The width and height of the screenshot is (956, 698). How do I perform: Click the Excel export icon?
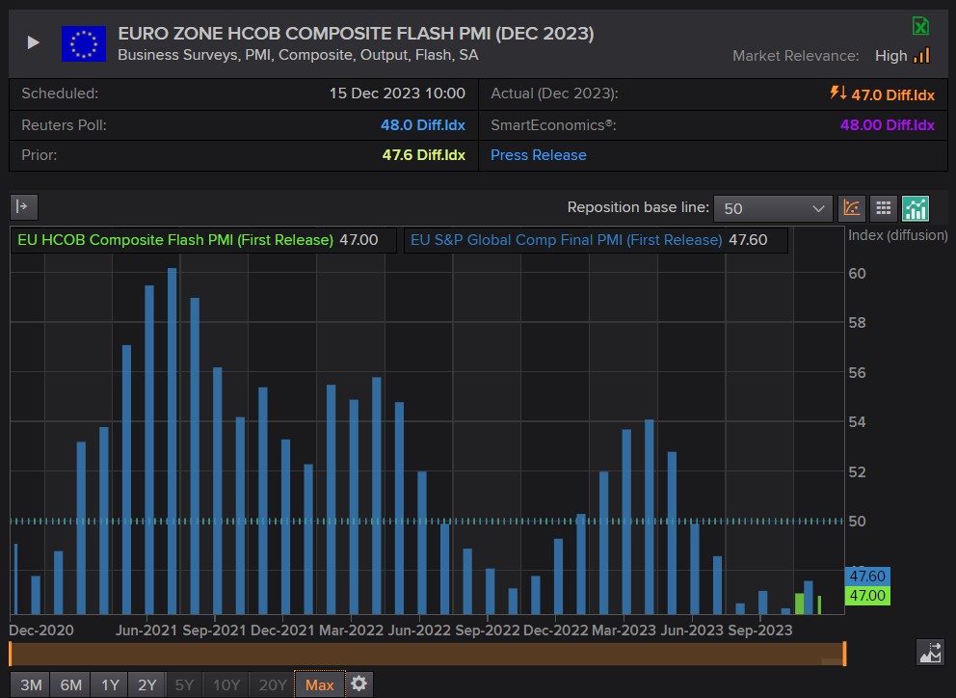[x=920, y=26]
